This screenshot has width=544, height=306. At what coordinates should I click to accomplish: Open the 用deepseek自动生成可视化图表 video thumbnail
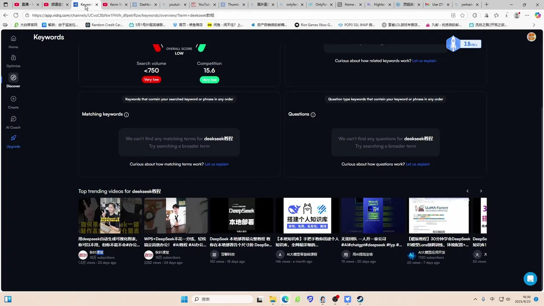110,215
